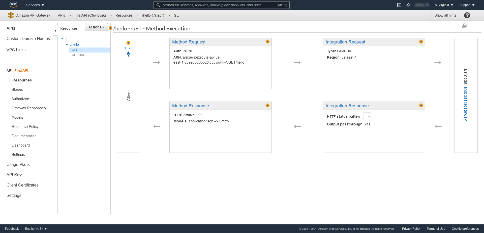Click the Integration Response title link
The height and width of the screenshot is (233, 484).
(347, 106)
